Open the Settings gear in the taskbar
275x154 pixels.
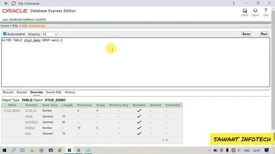[x=79, y=150]
